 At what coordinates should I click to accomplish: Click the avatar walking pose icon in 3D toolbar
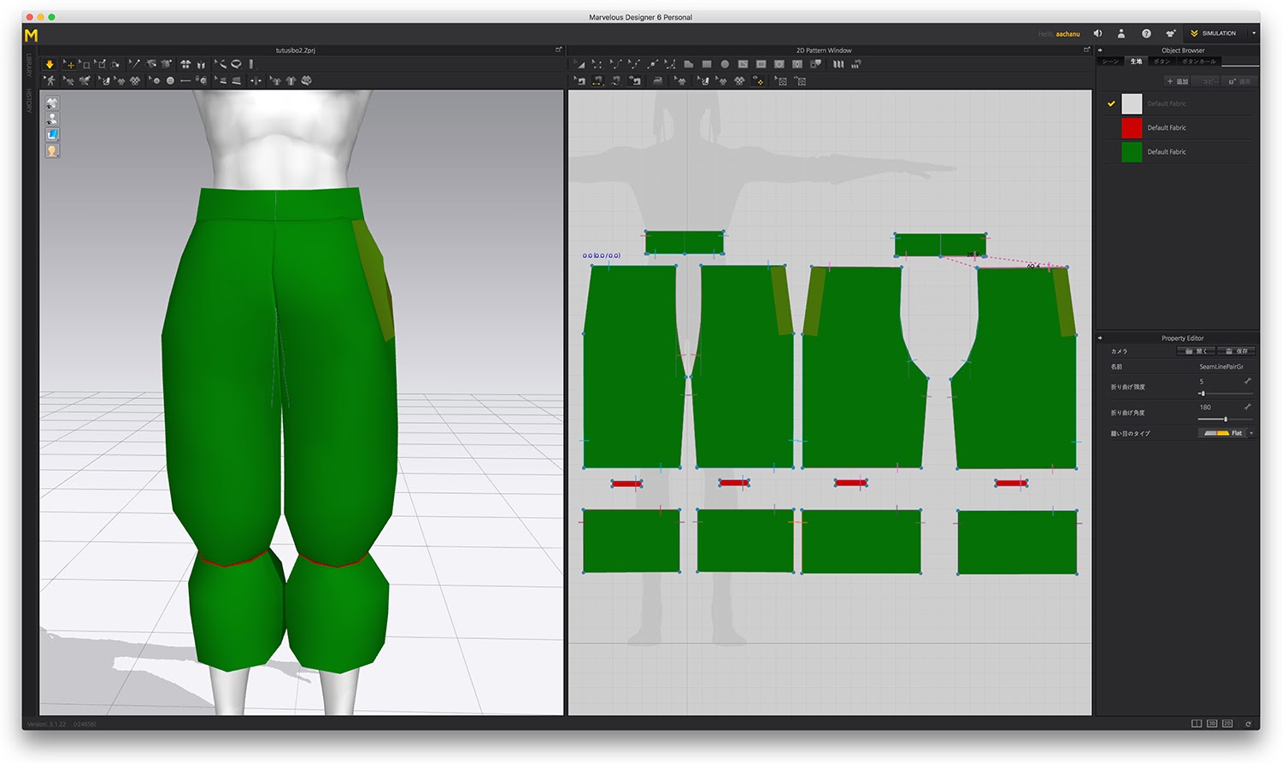point(50,81)
